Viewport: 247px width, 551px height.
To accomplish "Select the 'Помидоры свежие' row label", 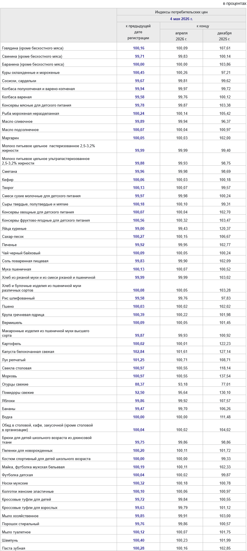I will tap(18, 392).
